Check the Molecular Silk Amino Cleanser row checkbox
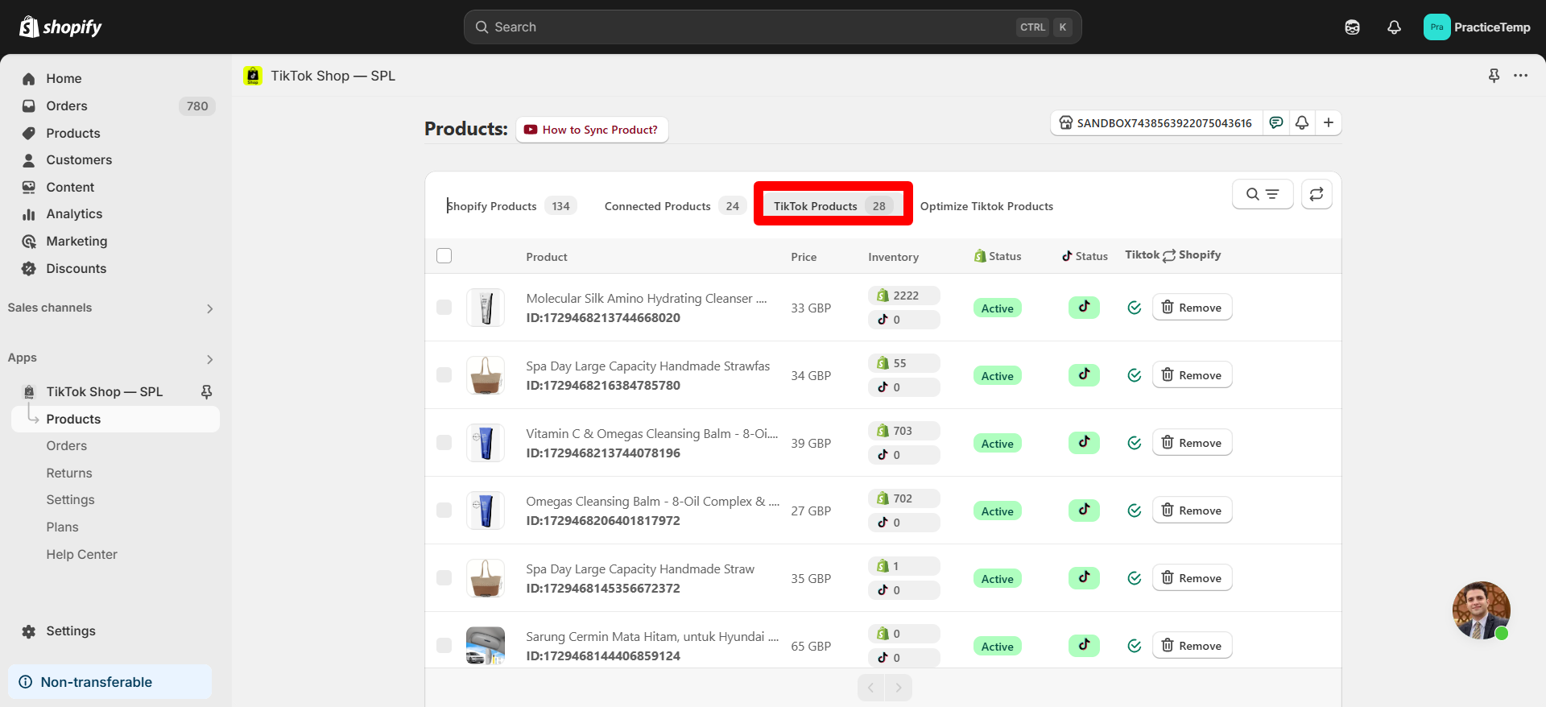Viewport: 1546px width, 707px height. tap(444, 308)
